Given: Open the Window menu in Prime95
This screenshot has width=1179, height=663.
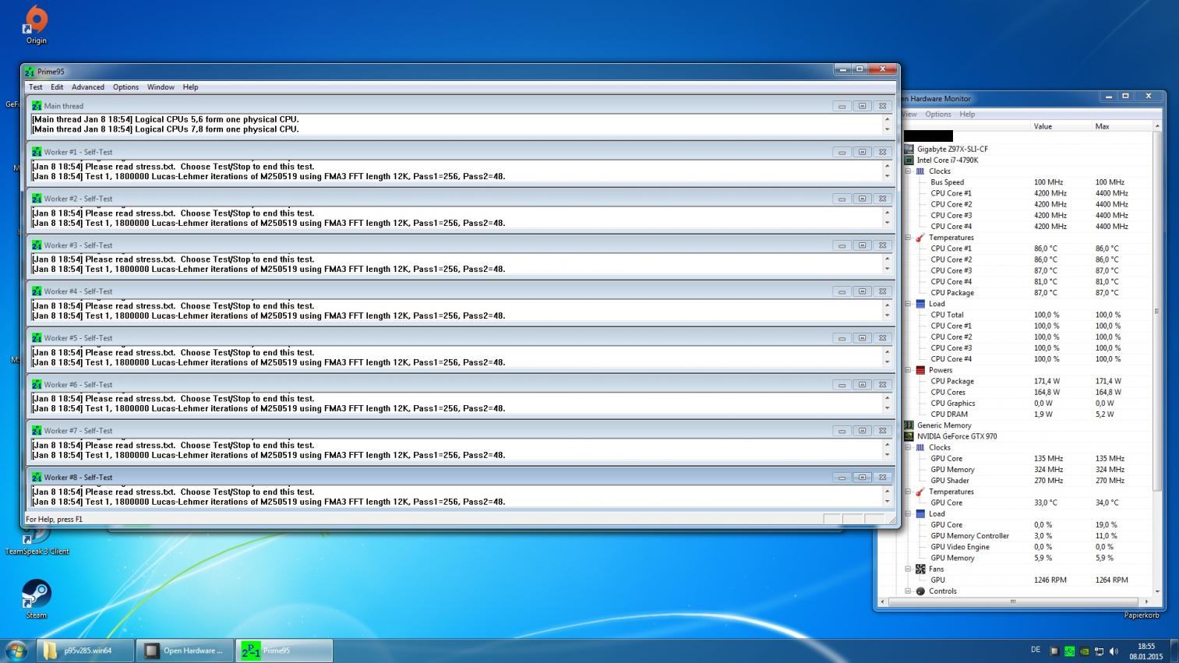Looking at the screenshot, I should pyautogui.click(x=161, y=87).
